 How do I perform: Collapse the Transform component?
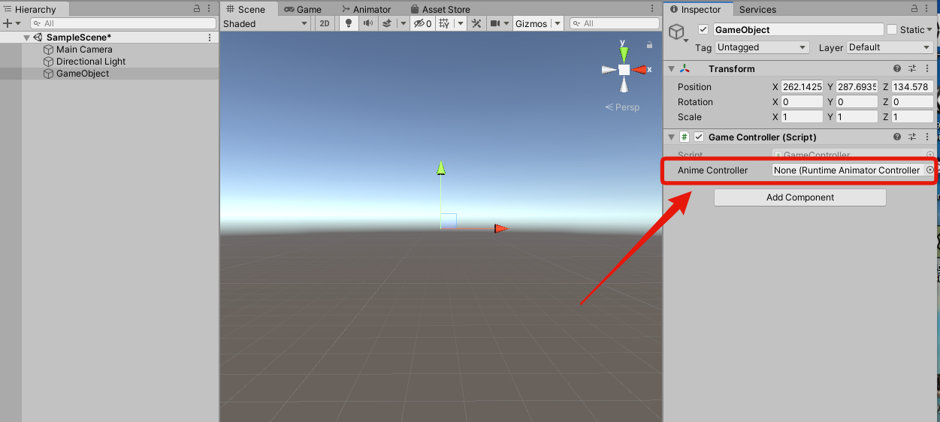click(671, 68)
